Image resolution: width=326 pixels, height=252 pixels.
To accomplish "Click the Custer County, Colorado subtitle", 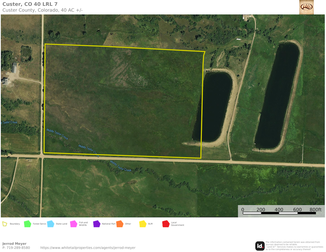I will point(42,10).
